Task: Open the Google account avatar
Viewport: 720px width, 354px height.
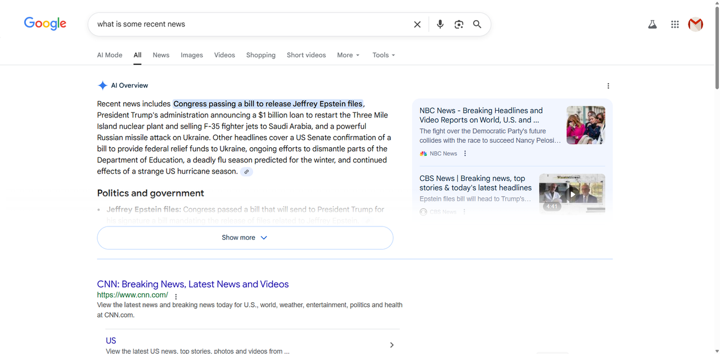Action: pos(696,24)
